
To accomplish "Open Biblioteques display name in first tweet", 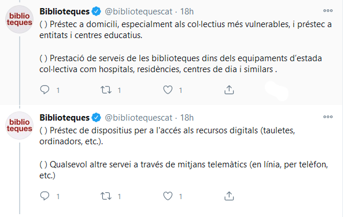I will tap(65, 12).
